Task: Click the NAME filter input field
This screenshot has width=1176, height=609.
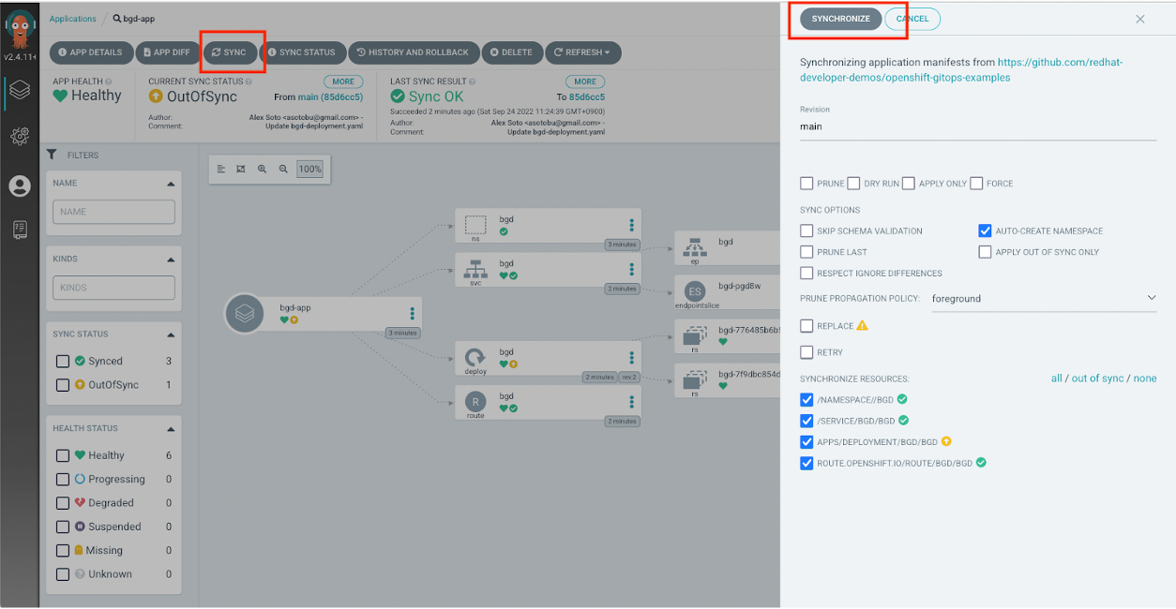Action: 113,212
